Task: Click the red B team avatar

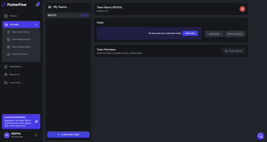Action: click(x=242, y=9)
